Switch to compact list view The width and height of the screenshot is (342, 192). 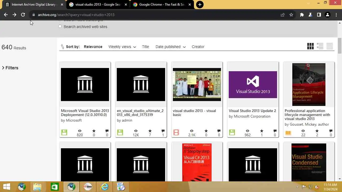click(x=330, y=46)
